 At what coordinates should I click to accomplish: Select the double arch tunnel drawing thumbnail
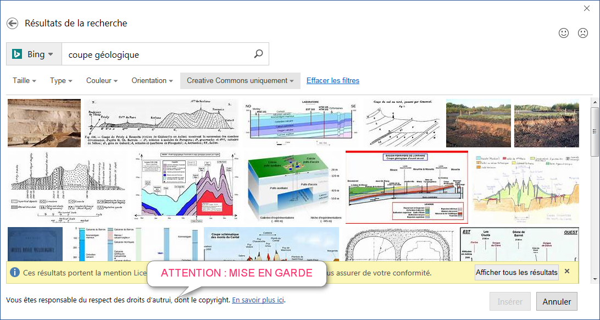(399, 244)
